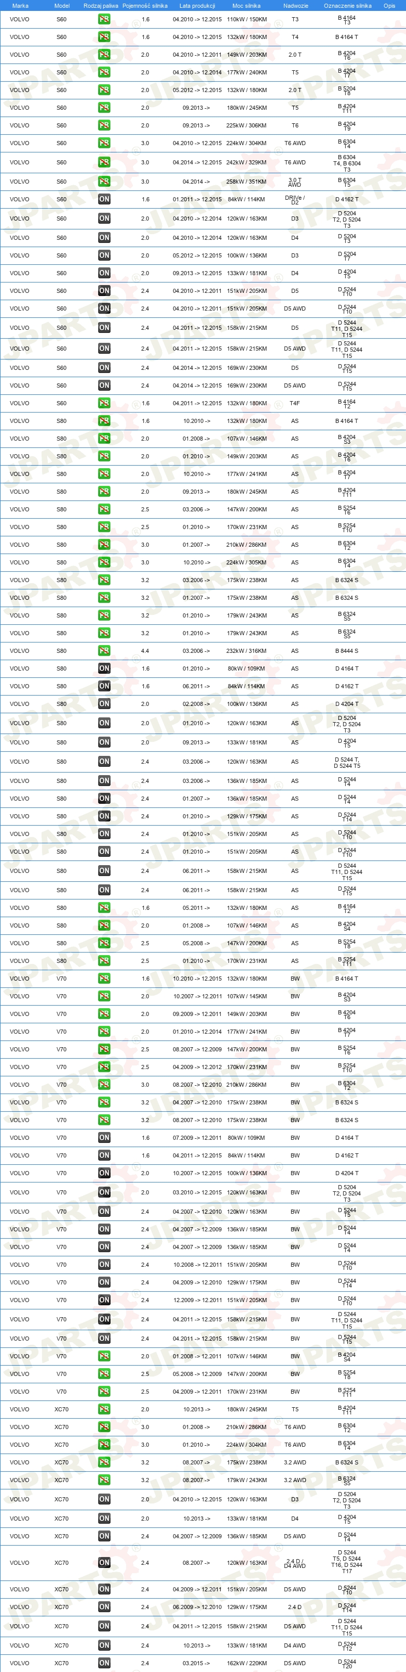Click the Opis column header
Image resolution: width=406 pixels, height=1672 pixels.
click(389, 6)
